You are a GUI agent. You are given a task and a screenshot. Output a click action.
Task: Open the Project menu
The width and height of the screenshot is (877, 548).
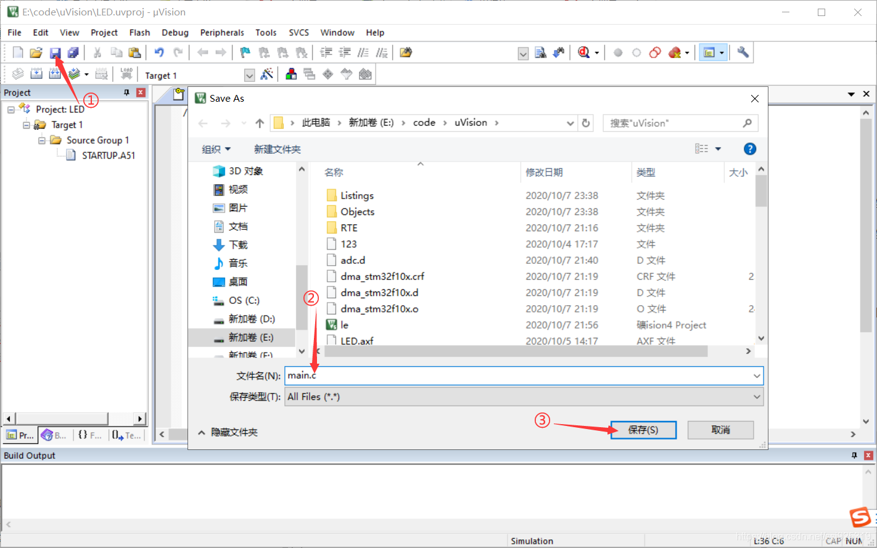coord(104,33)
